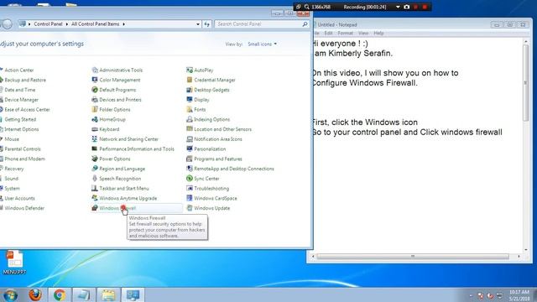Screen dimensions: 537x302
Task: Stop the screen recording
Action: [x=425, y=7]
